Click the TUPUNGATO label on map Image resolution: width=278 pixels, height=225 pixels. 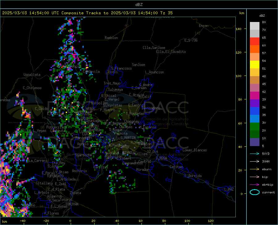click(x=55, y=176)
